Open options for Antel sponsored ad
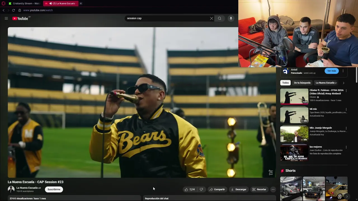Image resolution: width=358 pixels, height=201 pixels. click(x=343, y=71)
